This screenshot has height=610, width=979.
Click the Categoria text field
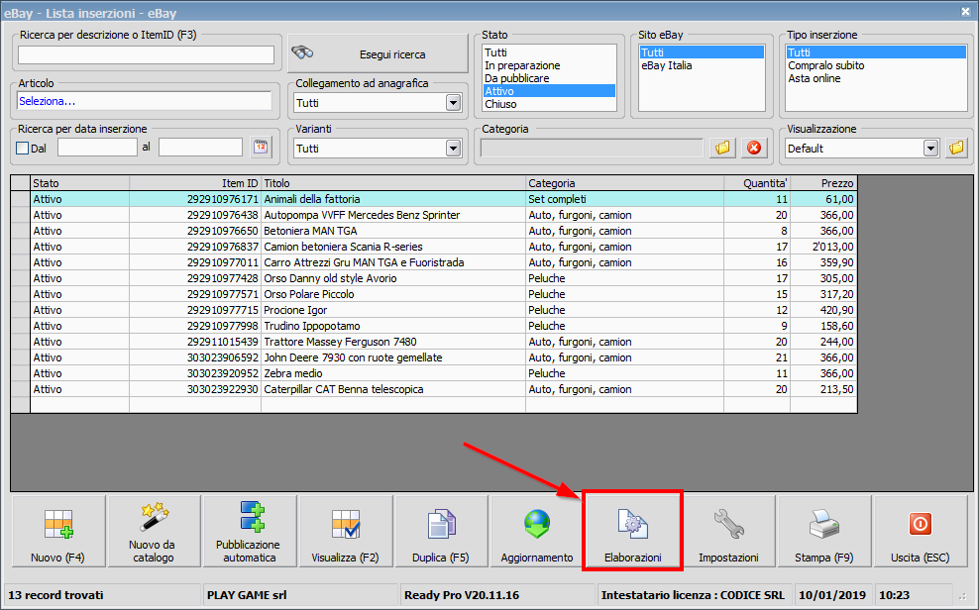tap(592, 148)
